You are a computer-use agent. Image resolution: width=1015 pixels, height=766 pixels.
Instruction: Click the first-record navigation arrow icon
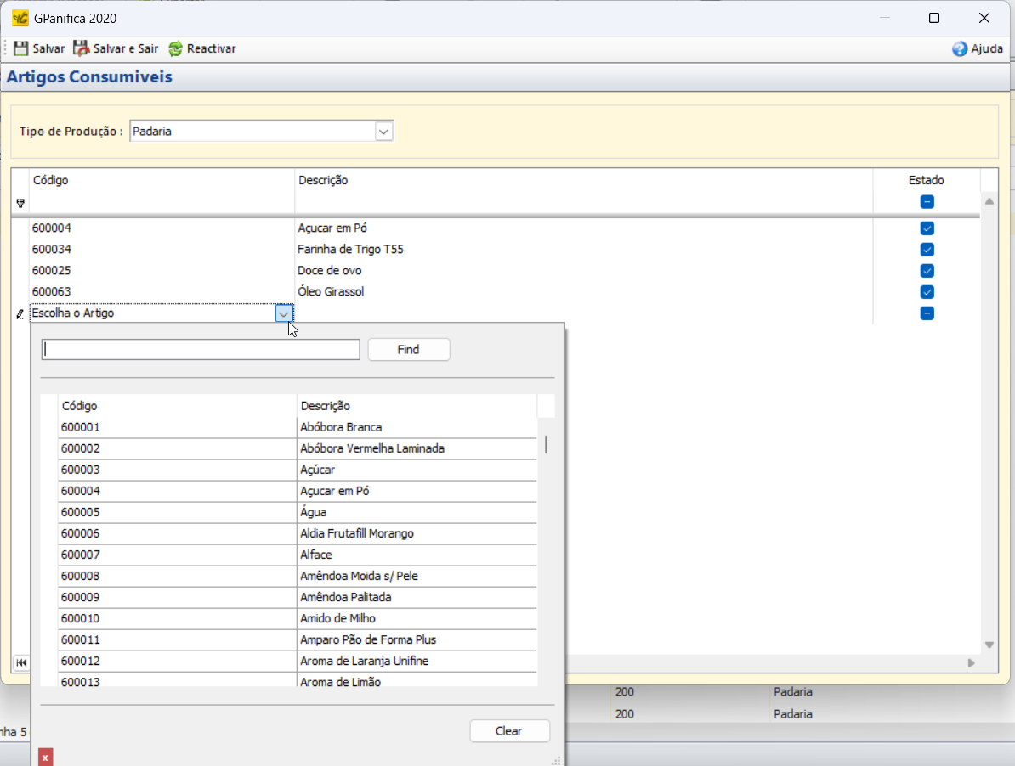[21, 662]
